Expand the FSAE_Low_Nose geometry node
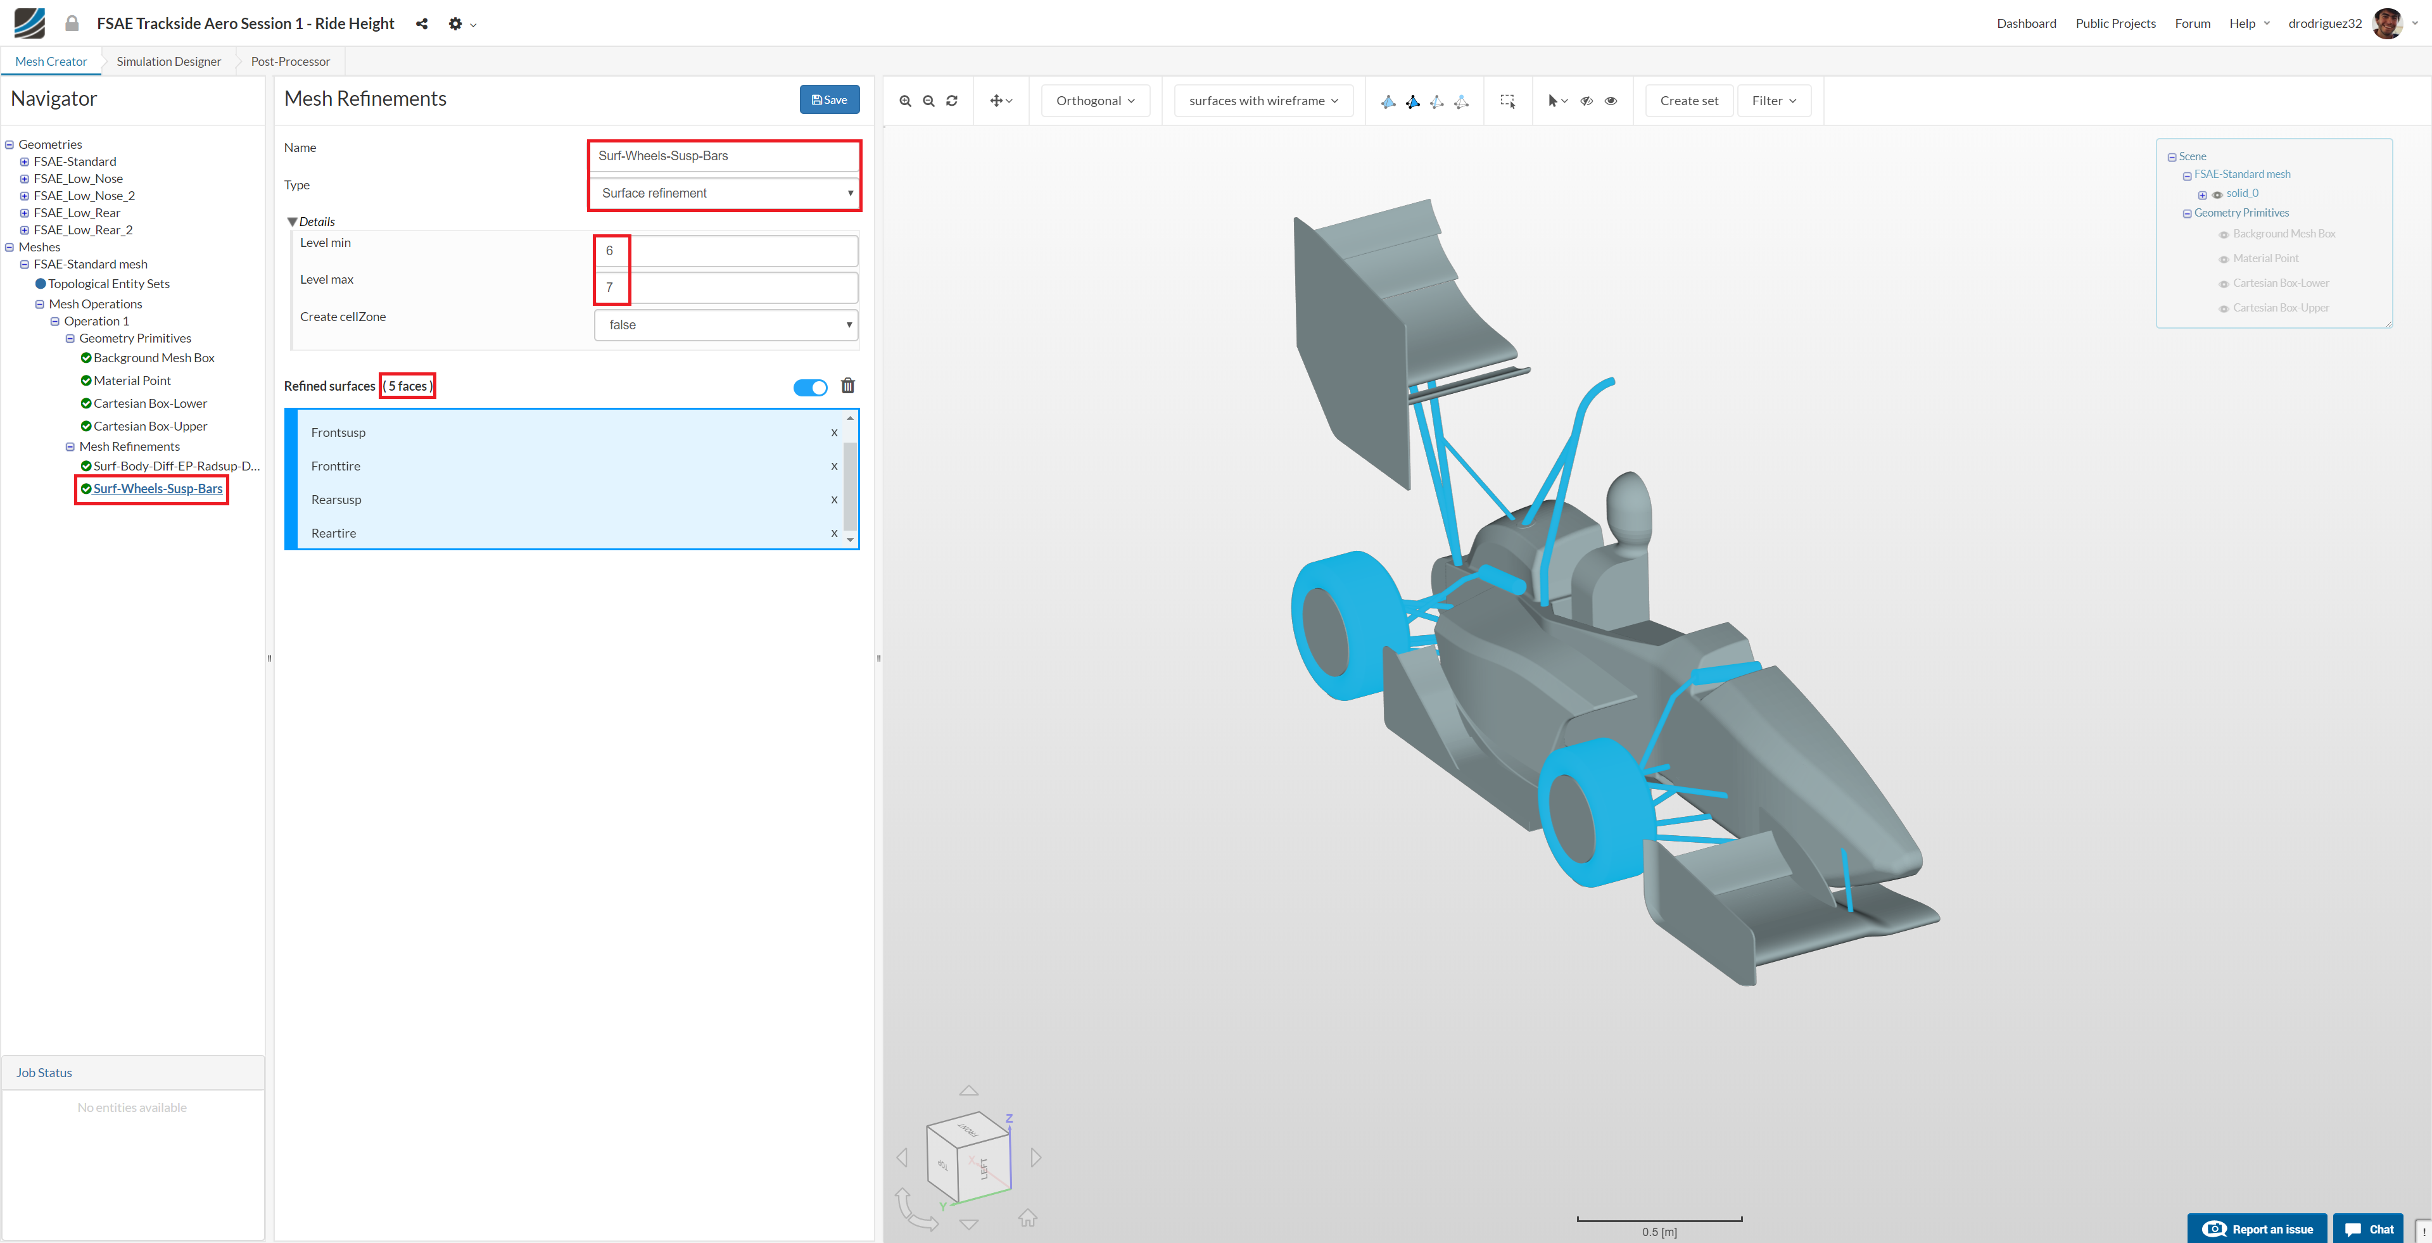 click(25, 179)
